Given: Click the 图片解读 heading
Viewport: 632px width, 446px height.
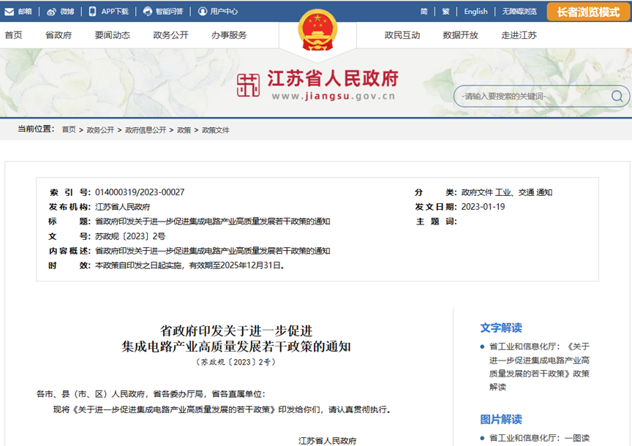Looking at the screenshot, I should click(501, 419).
